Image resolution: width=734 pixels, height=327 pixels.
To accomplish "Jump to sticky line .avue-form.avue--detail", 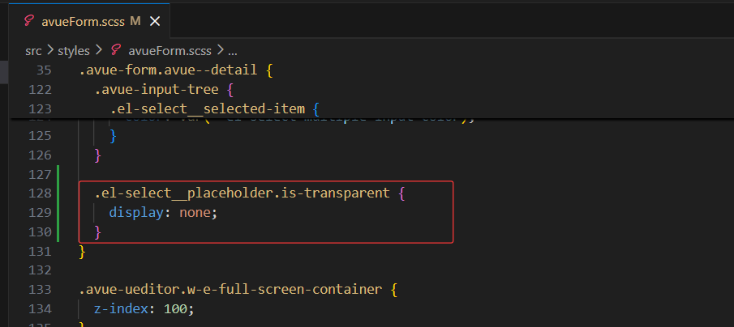I will (175, 70).
